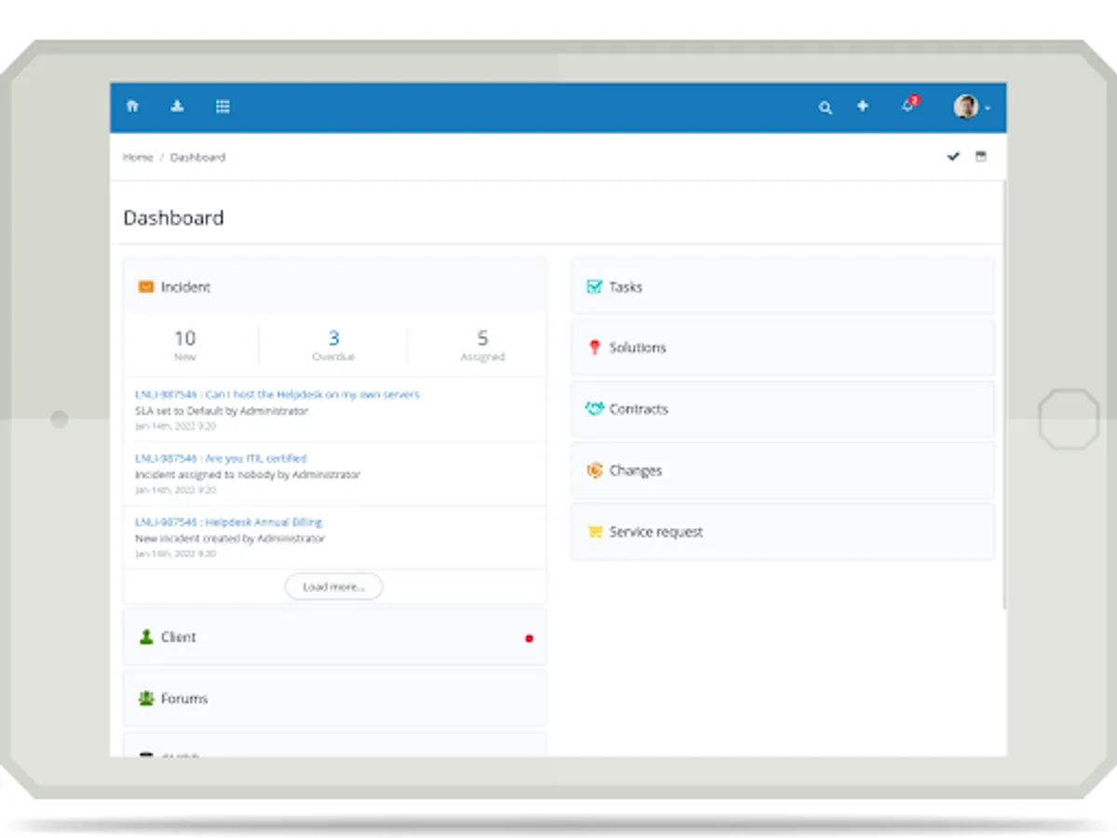The height and width of the screenshot is (838, 1117).
Task: Click the Solutions pin icon
Action: [595, 347]
